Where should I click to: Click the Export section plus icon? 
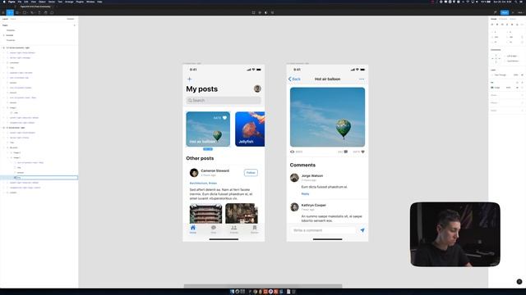[x=522, y=111]
